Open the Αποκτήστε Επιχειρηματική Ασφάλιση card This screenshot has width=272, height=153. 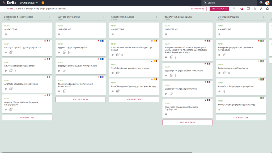click(x=241, y=87)
